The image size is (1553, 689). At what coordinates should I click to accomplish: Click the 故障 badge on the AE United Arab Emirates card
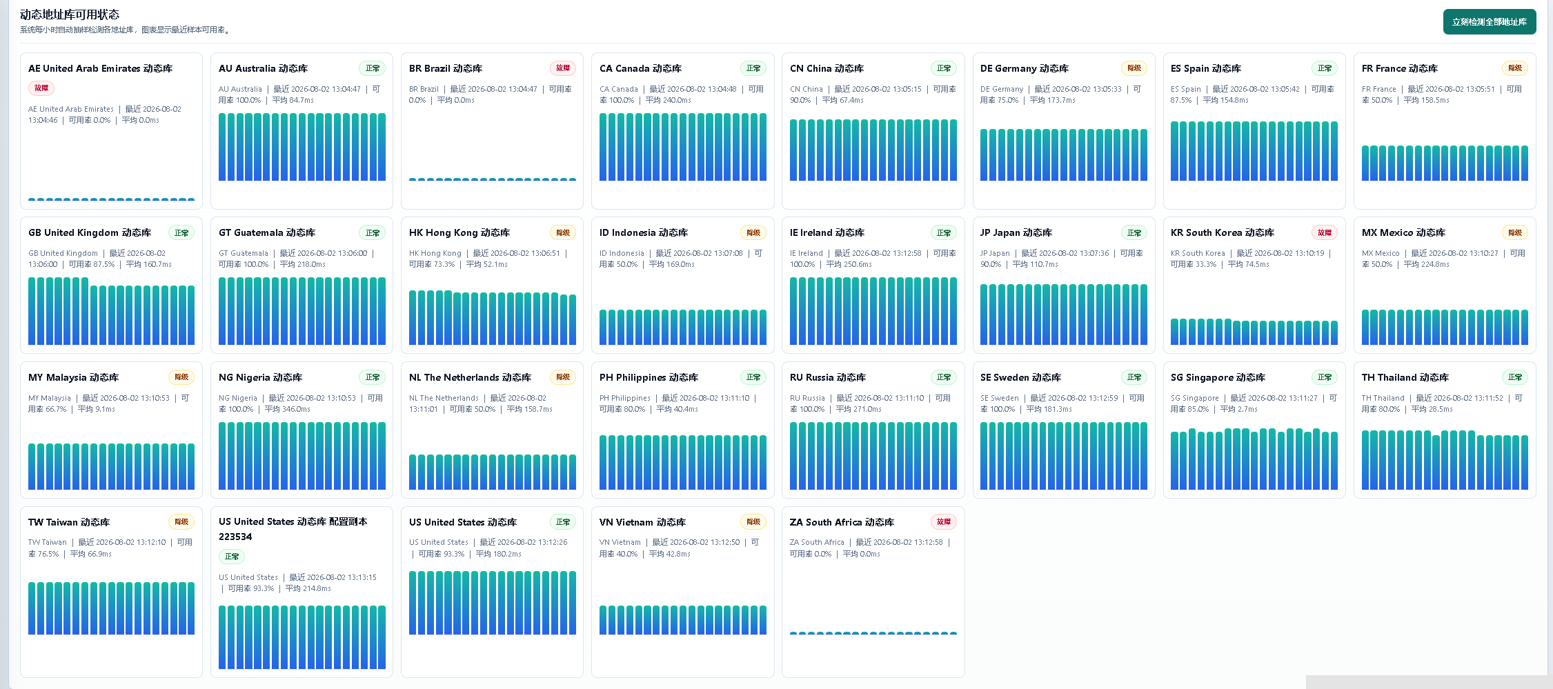click(41, 88)
